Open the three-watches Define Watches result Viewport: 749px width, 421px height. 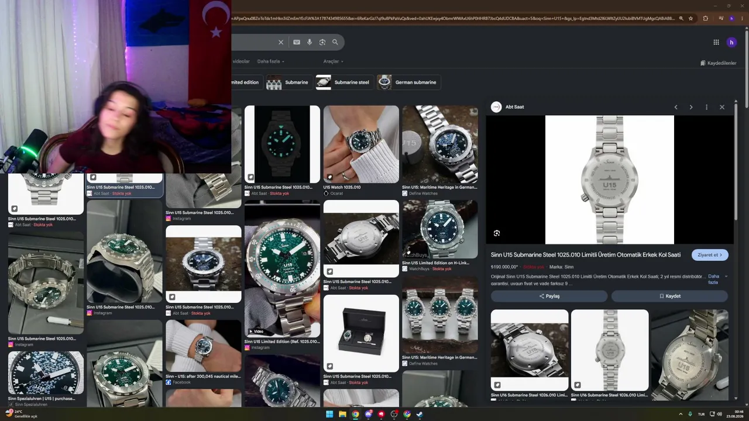(440, 316)
